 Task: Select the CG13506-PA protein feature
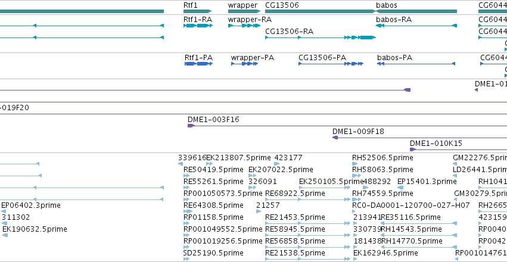[x=331, y=64]
